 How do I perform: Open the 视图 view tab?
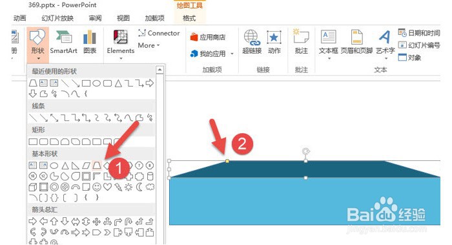(x=123, y=18)
